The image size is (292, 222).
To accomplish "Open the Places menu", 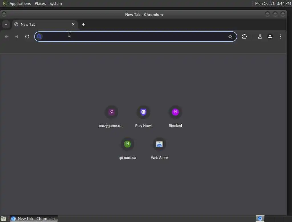I will [x=40, y=3].
